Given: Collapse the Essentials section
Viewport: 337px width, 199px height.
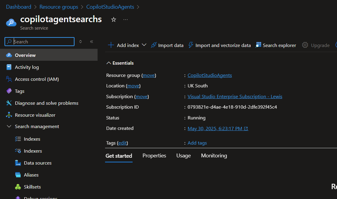Looking at the screenshot, I should [109, 63].
